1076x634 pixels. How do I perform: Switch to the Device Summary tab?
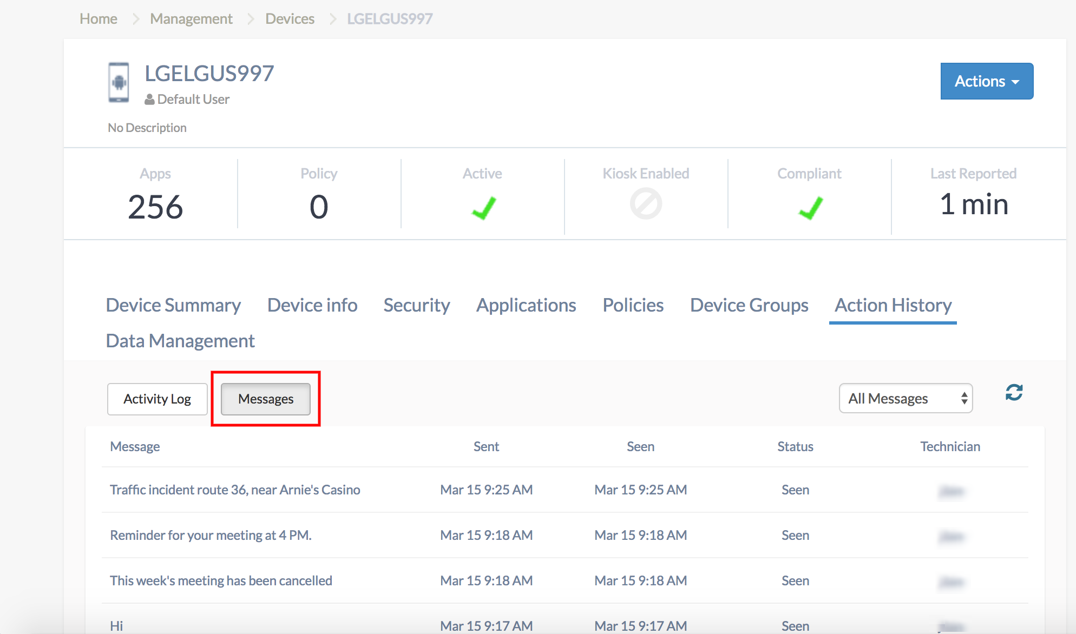tap(173, 305)
